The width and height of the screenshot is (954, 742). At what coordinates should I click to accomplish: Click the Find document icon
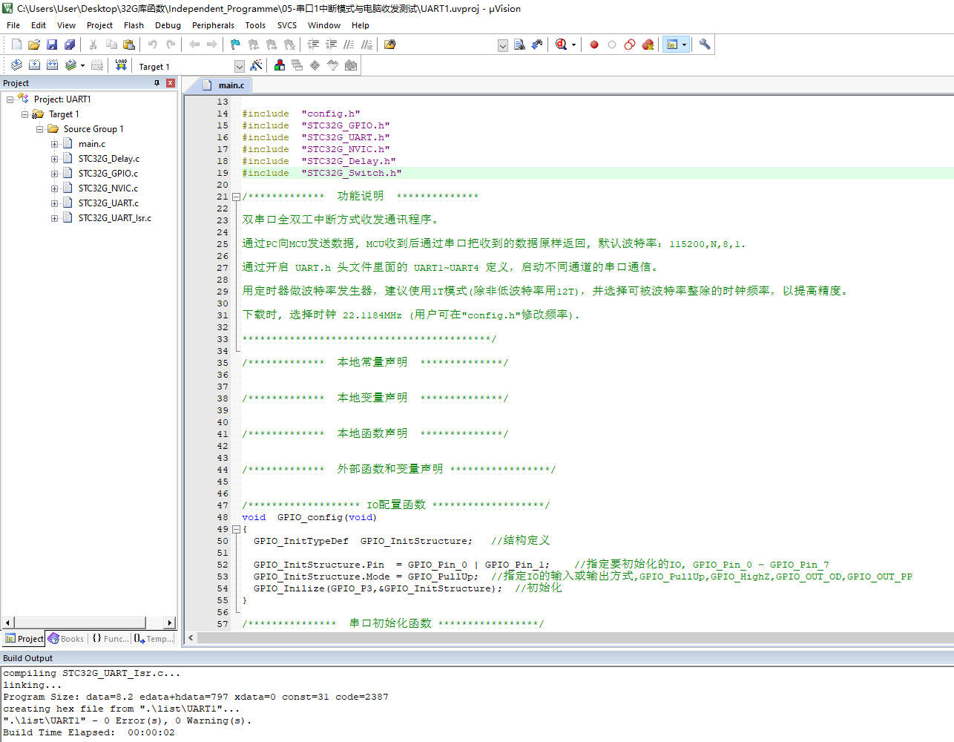coord(519,45)
